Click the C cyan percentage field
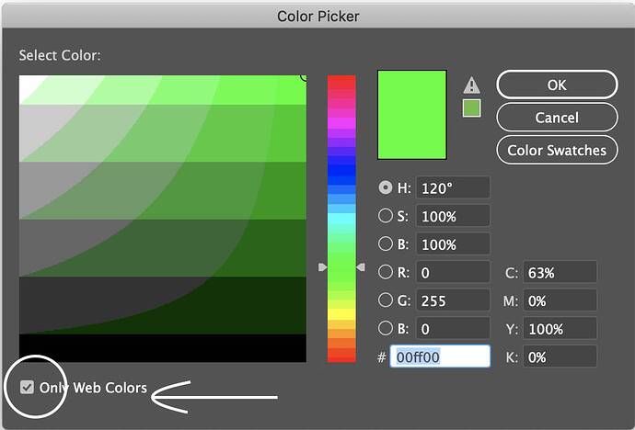Viewport: 635px width, 430px height. (560, 272)
